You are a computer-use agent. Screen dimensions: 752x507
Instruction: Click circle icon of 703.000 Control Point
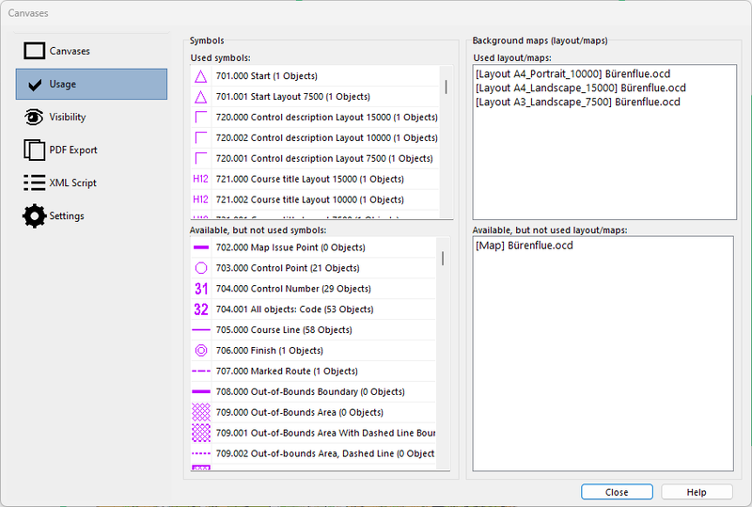pyautogui.click(x=201, y=268)
